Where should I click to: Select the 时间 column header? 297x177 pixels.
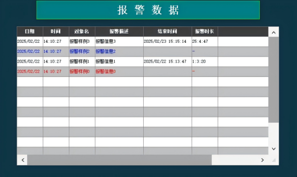click(56, 31)
